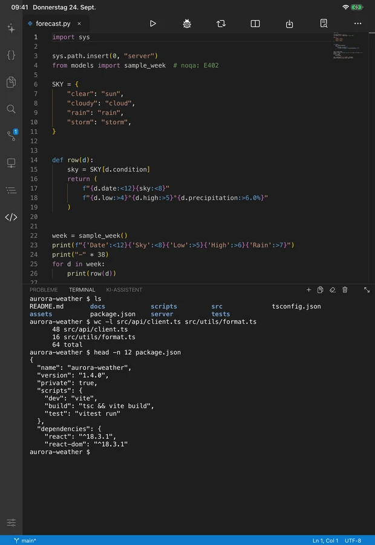Click the code minimap preview

(x=348, y=46)
